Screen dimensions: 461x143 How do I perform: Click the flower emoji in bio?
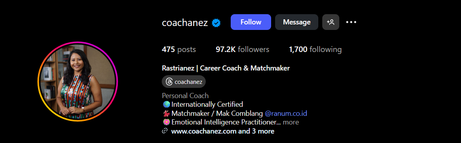[x=166, y=122]
